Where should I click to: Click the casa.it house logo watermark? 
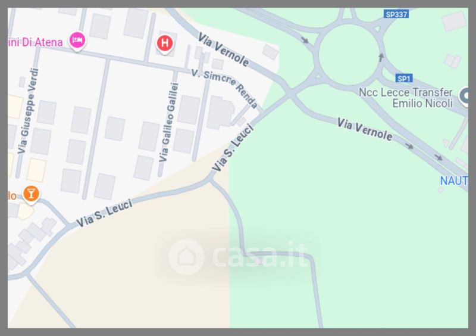click(186, 256)
